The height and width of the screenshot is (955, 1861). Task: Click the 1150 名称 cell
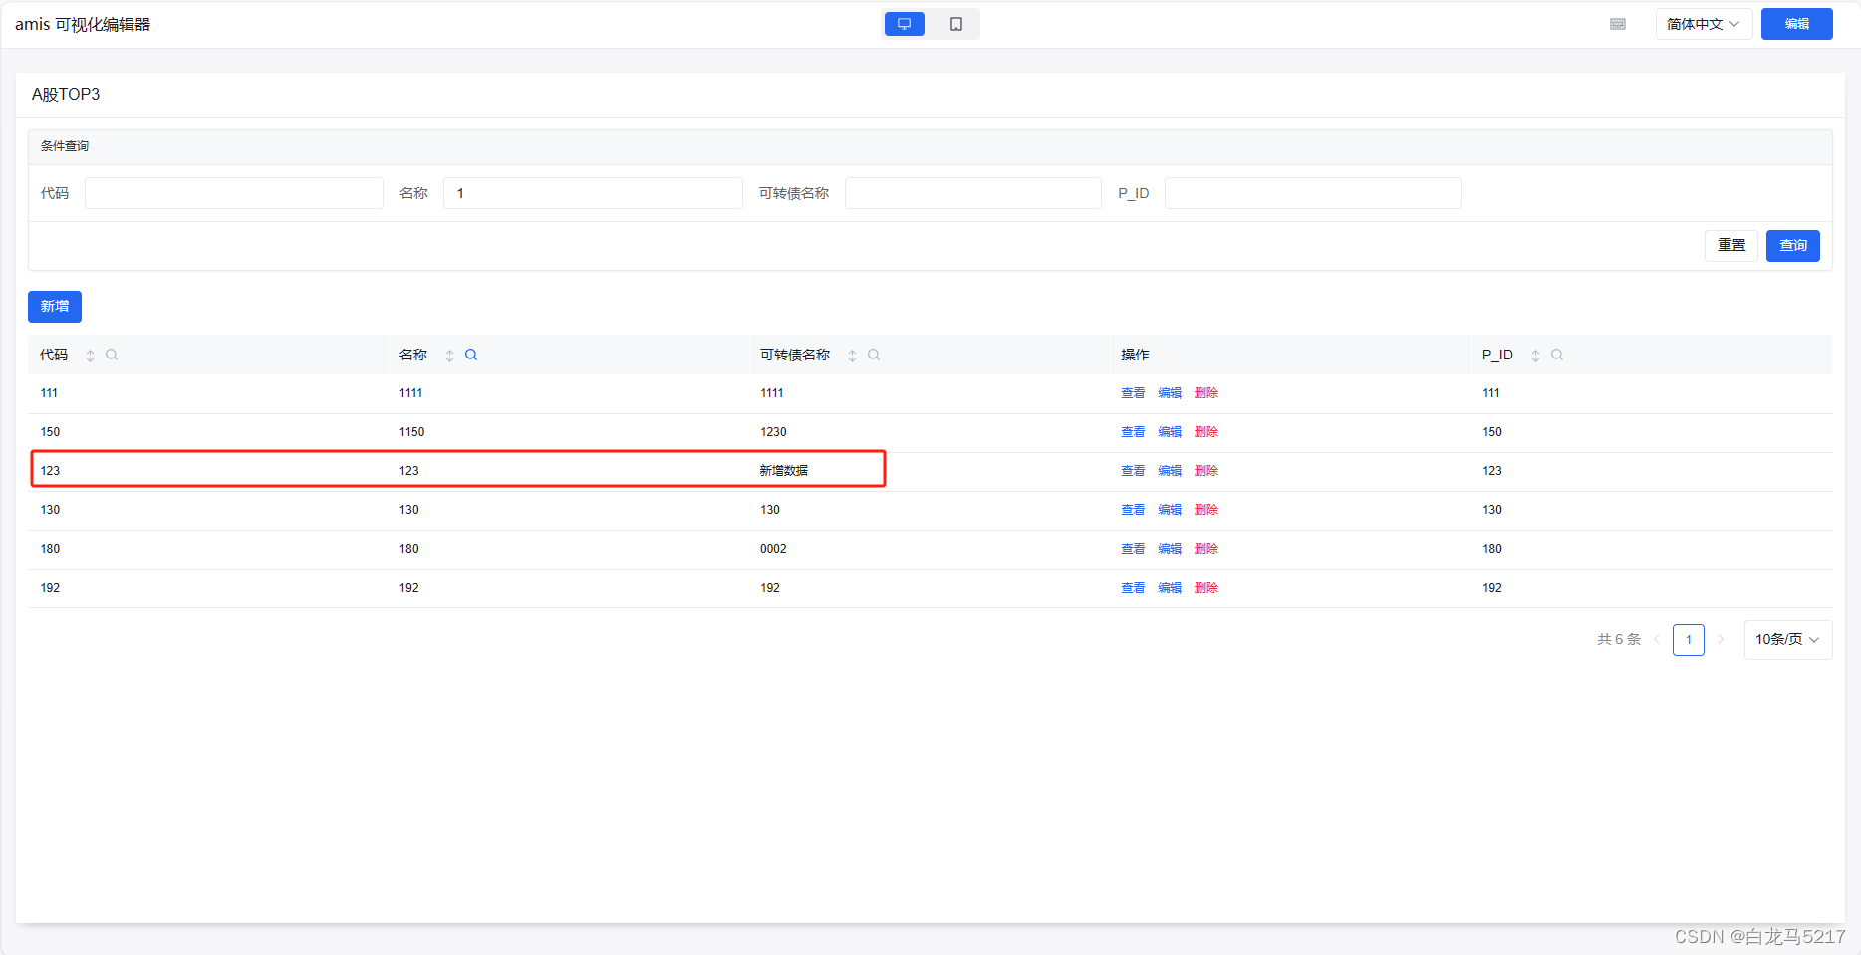pyautogui.click(x=411, y=432)
